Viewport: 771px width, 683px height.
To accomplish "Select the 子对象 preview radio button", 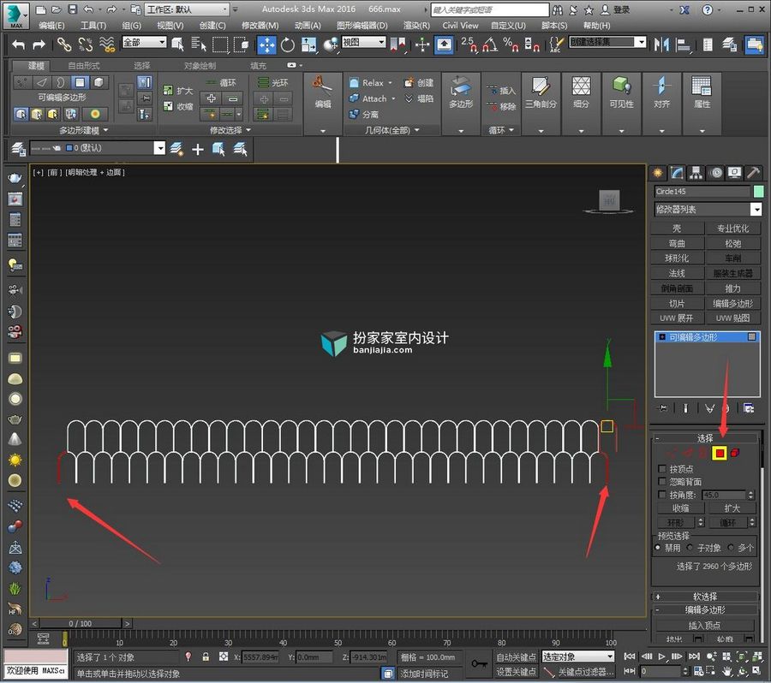I will (x=690, y=548).
